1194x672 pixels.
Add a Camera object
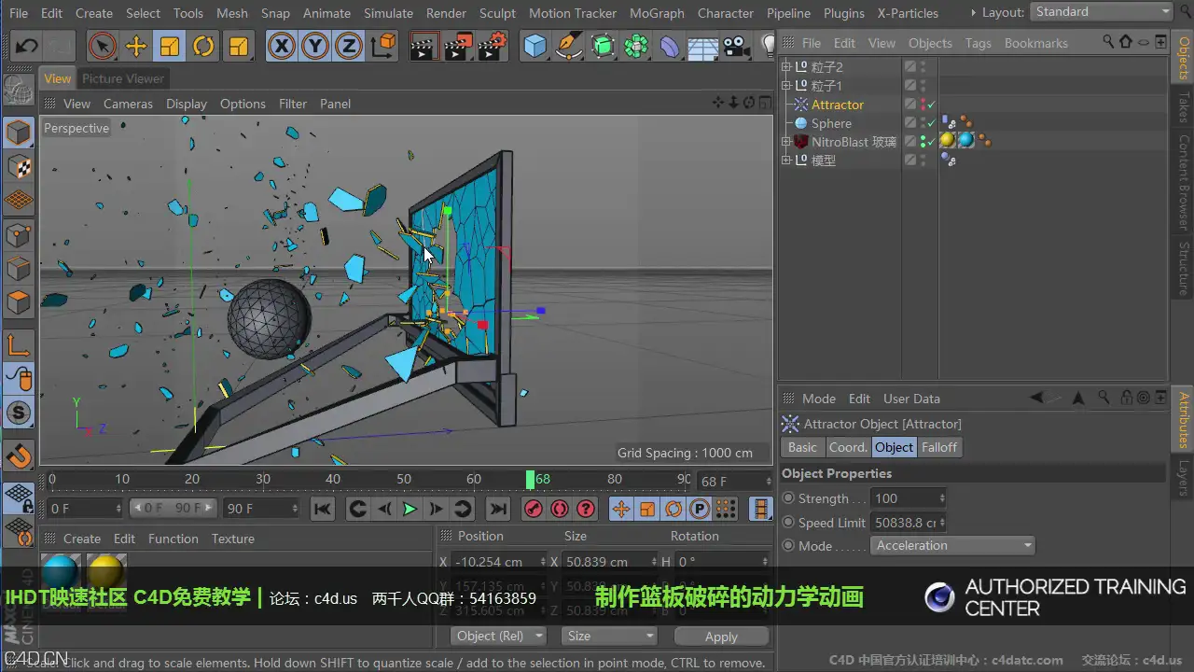(x=736, y=46)
